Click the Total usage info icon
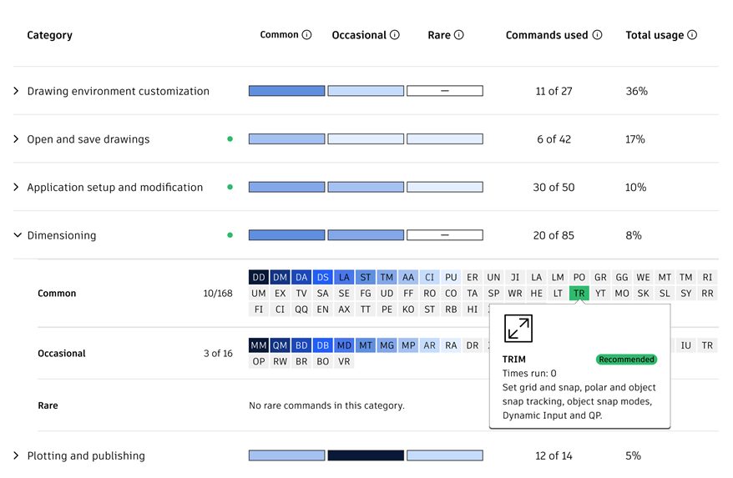Image resolution: width=733 pixels, height=478 pixels. [x=692, y=35]
